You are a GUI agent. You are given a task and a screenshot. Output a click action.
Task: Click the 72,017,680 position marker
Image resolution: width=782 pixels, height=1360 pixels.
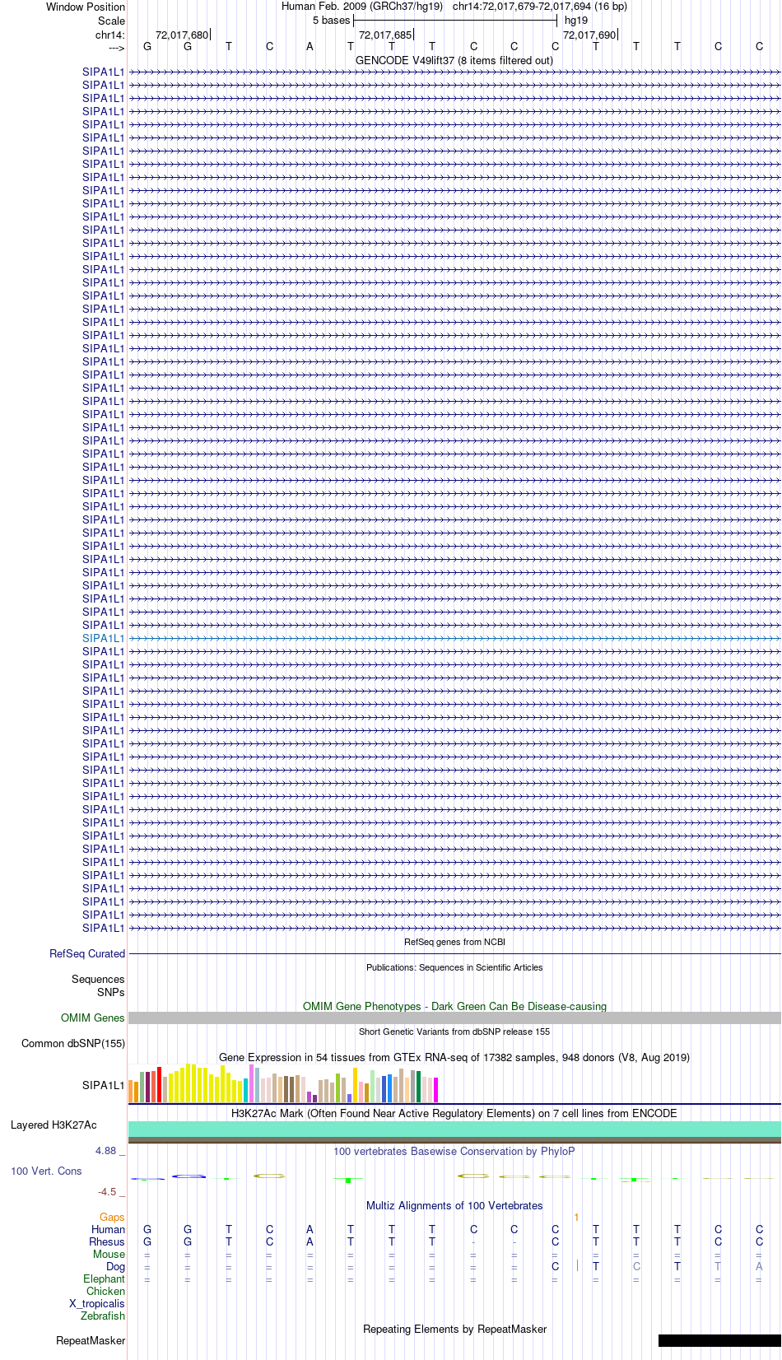[x=182, y=35]
